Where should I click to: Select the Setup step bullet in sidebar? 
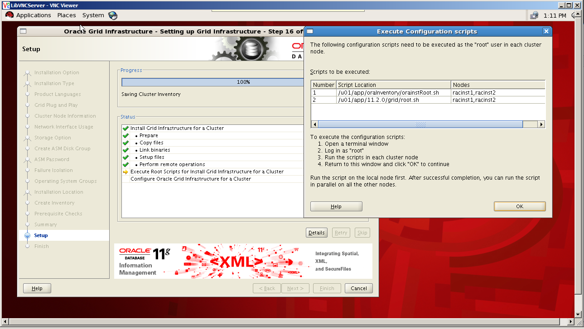point(27,235)
